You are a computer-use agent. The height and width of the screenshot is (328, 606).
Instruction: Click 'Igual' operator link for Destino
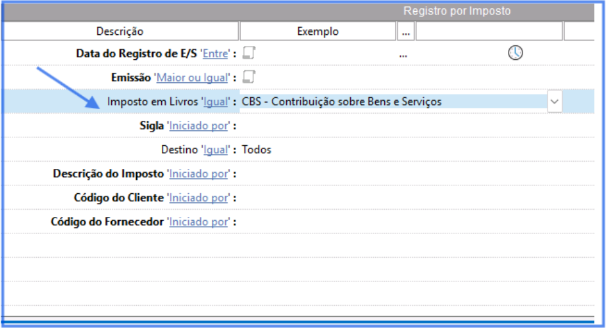[215, 150]
